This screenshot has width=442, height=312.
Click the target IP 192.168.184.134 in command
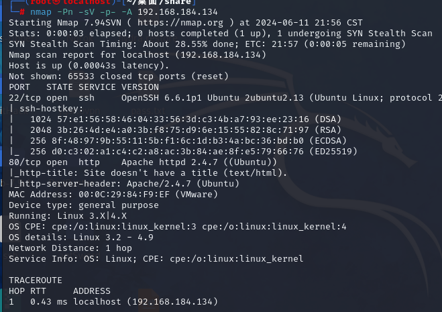[178, 12]
